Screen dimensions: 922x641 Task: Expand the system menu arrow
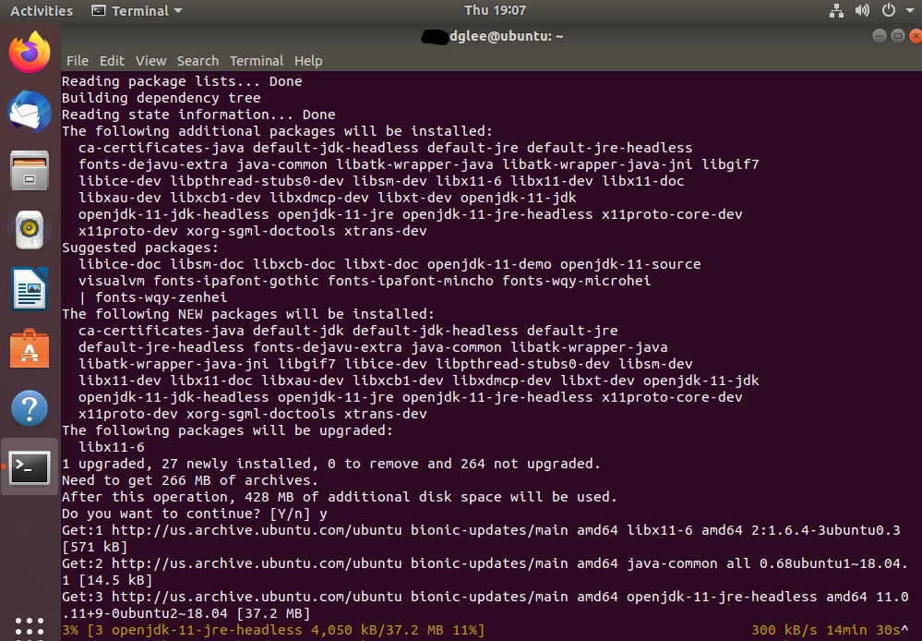point(910,11)
